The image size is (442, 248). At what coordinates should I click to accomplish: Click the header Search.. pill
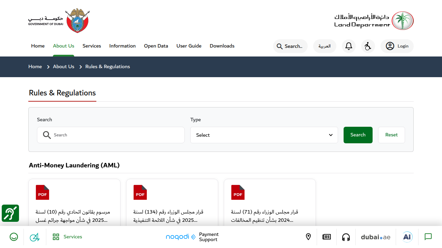pos(290,46)
